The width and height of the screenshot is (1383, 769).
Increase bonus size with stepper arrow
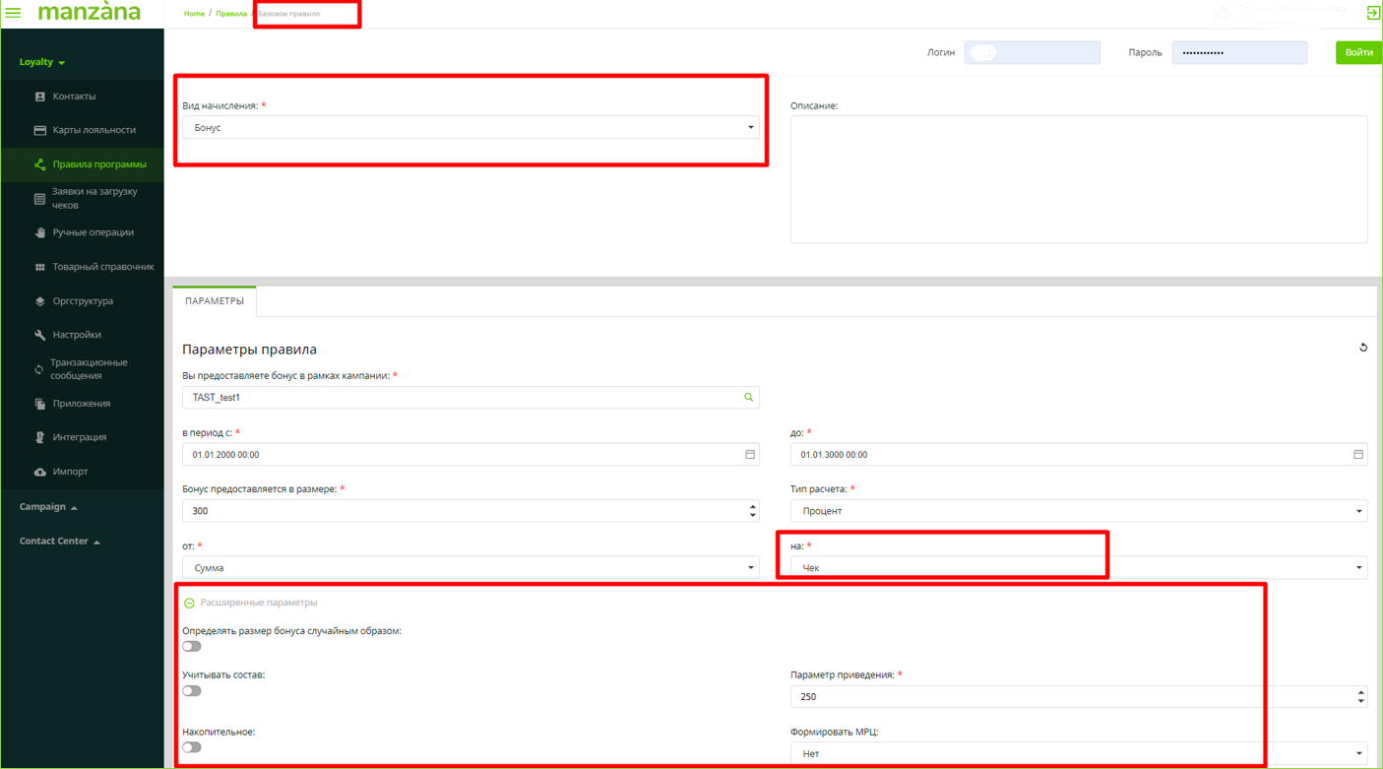click(x=753, y=506)
